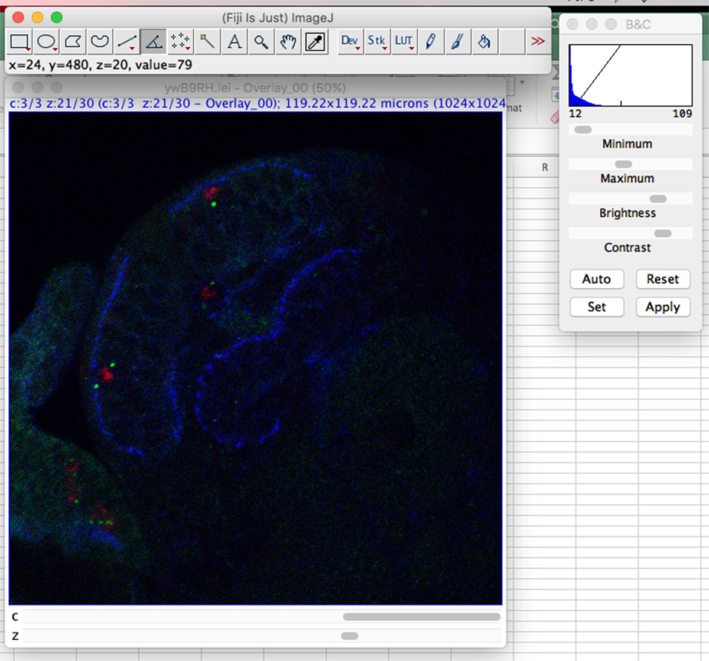Click the z-slice scrollbar

click(262, 636)
